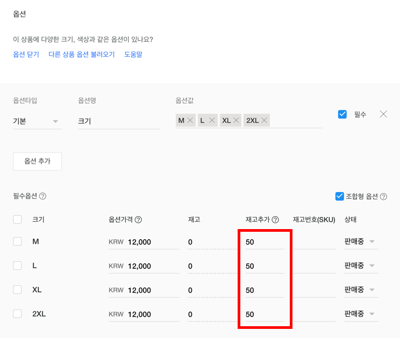Image resolution: width=400 pixels, height=338 pixels.
Task: Open 판매중 status dropdown for M
Action: click(360, 242)
